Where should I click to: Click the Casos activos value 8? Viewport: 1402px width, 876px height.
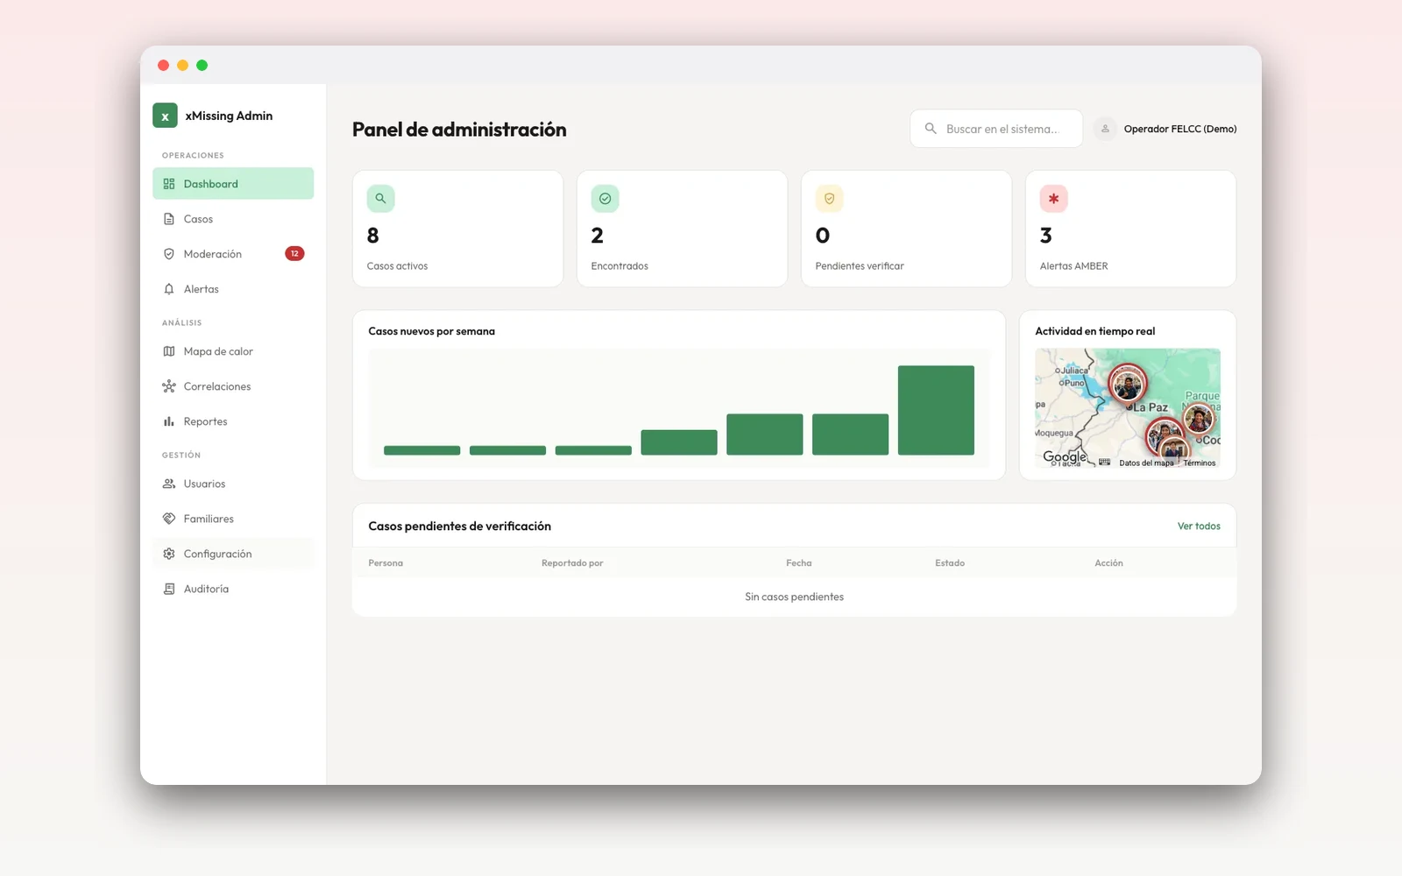373,236
